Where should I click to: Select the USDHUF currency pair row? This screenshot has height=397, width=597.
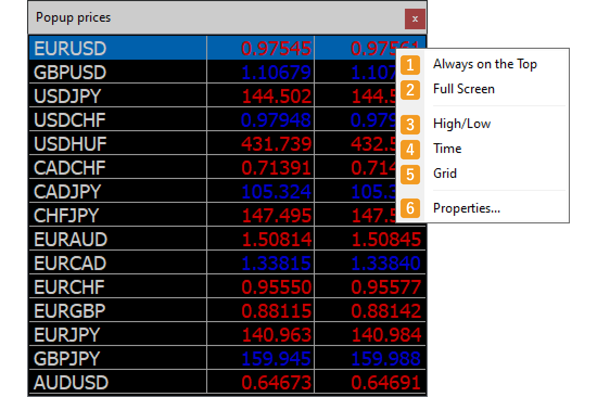[71, 144]
